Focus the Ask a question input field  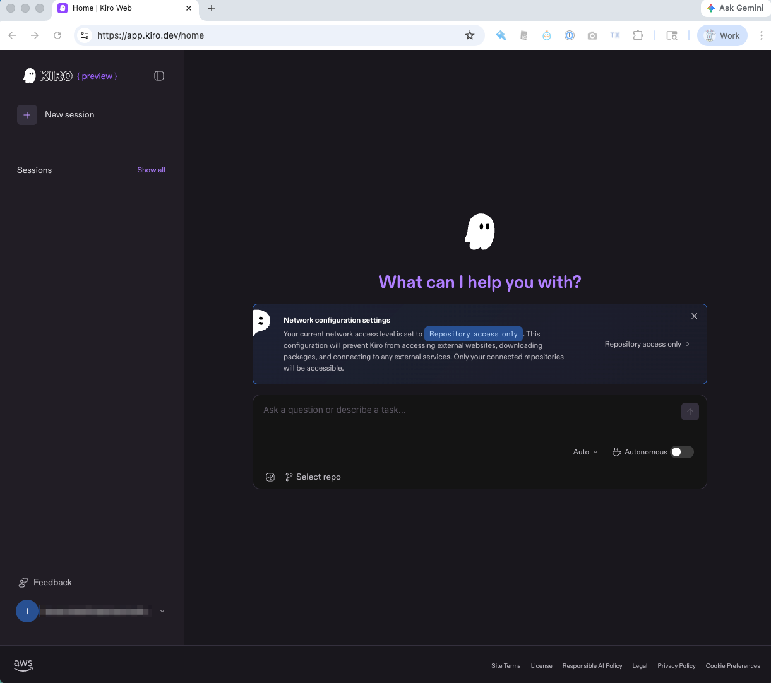coord(467,410)
